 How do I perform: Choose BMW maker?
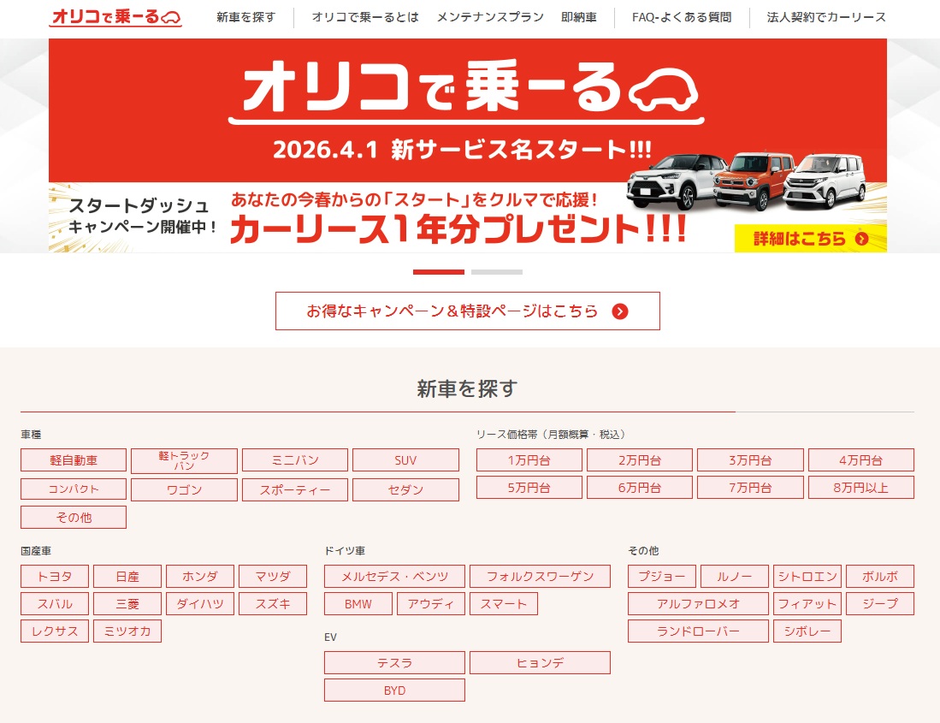(x=358, y=604)
